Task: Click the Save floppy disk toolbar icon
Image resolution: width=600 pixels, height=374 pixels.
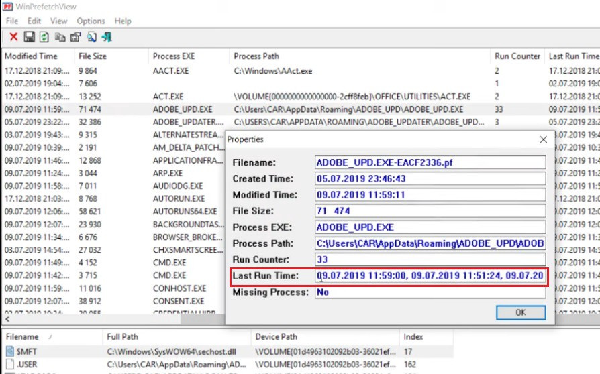Action: pos(29,37)
